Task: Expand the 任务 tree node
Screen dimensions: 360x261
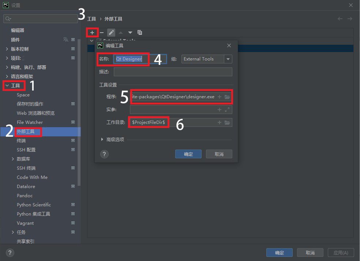Action: (13, 232)
